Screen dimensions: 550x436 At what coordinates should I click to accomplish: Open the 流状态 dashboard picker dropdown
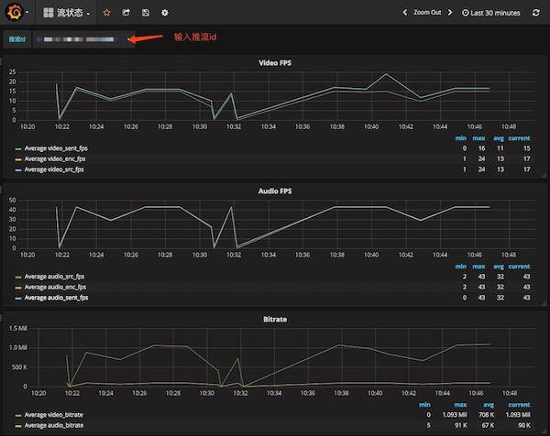(66, 13)
